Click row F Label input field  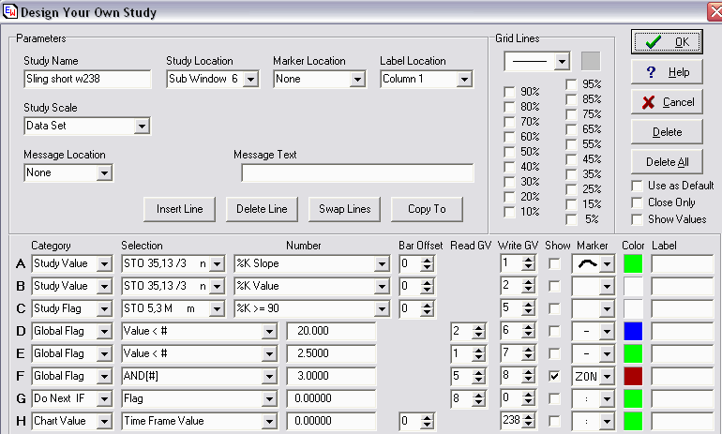pyautogui.click(x=683, y=377)
